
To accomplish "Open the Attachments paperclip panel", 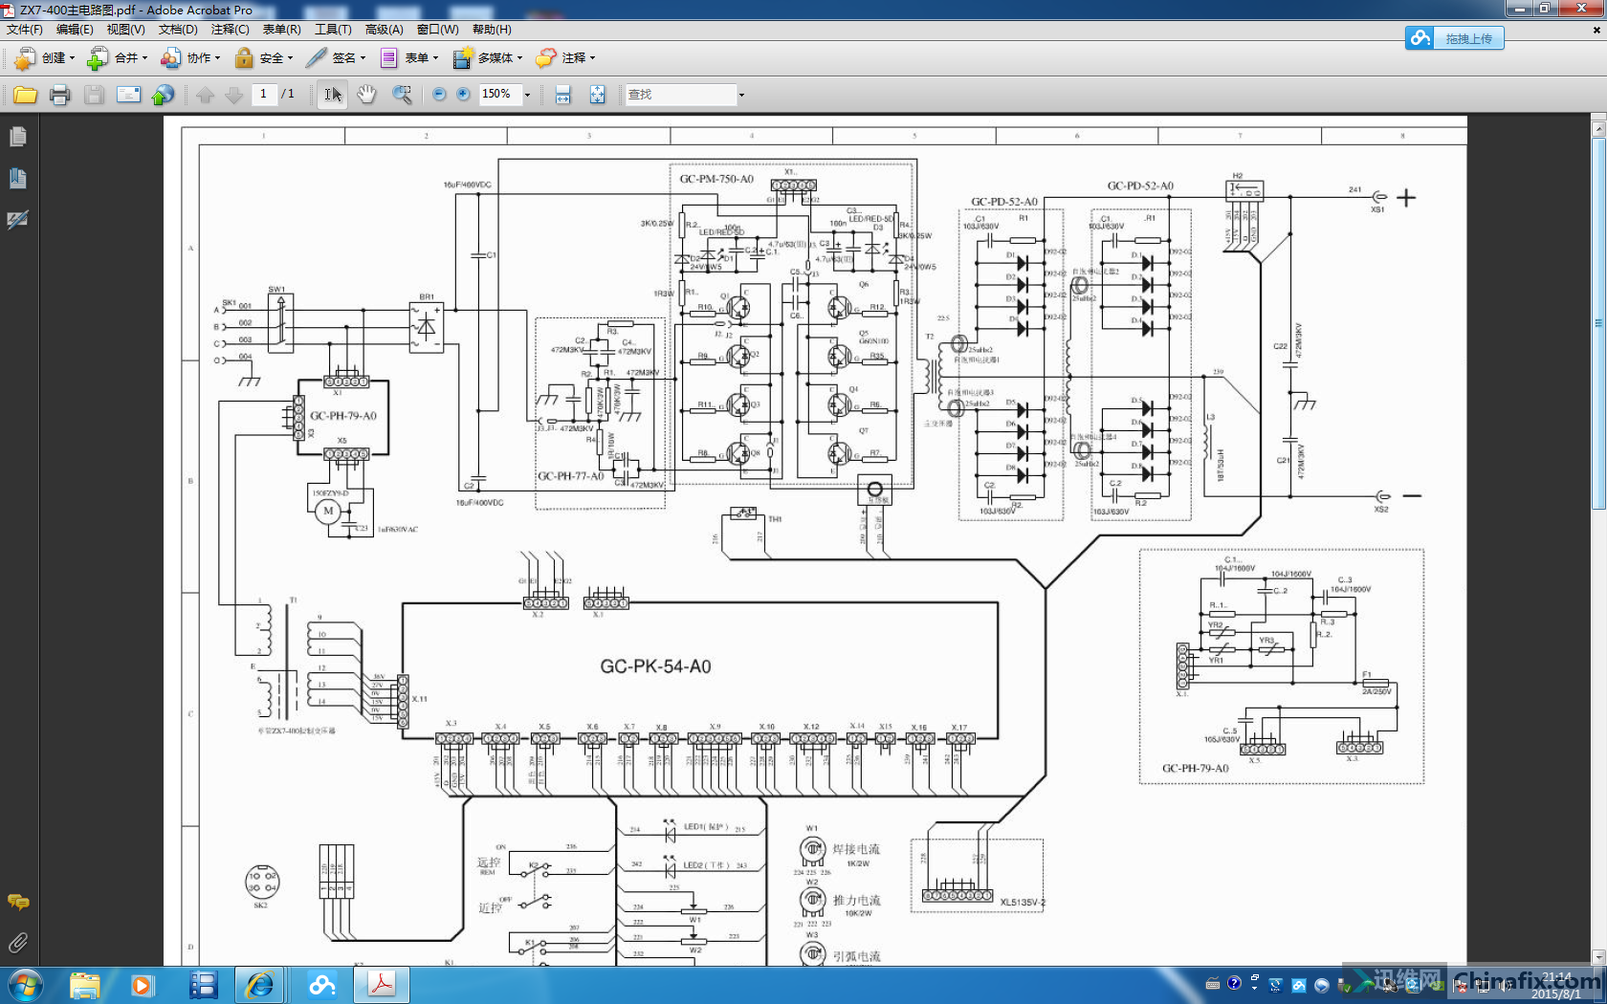I will [18, 943].
